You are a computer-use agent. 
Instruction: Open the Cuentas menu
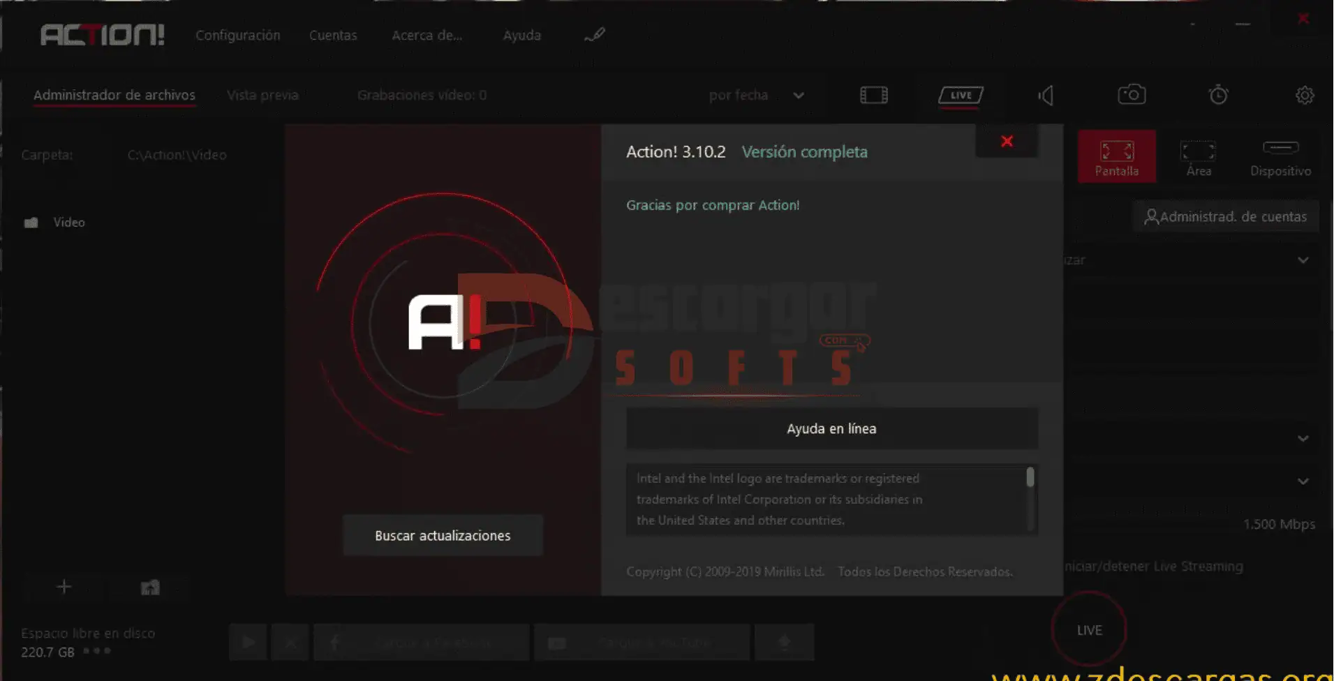coord(333,35)
